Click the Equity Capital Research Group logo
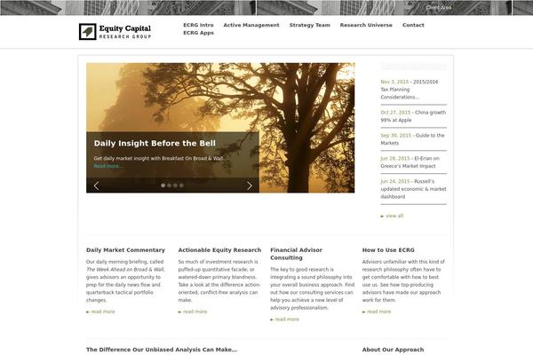 click(115, 32)
